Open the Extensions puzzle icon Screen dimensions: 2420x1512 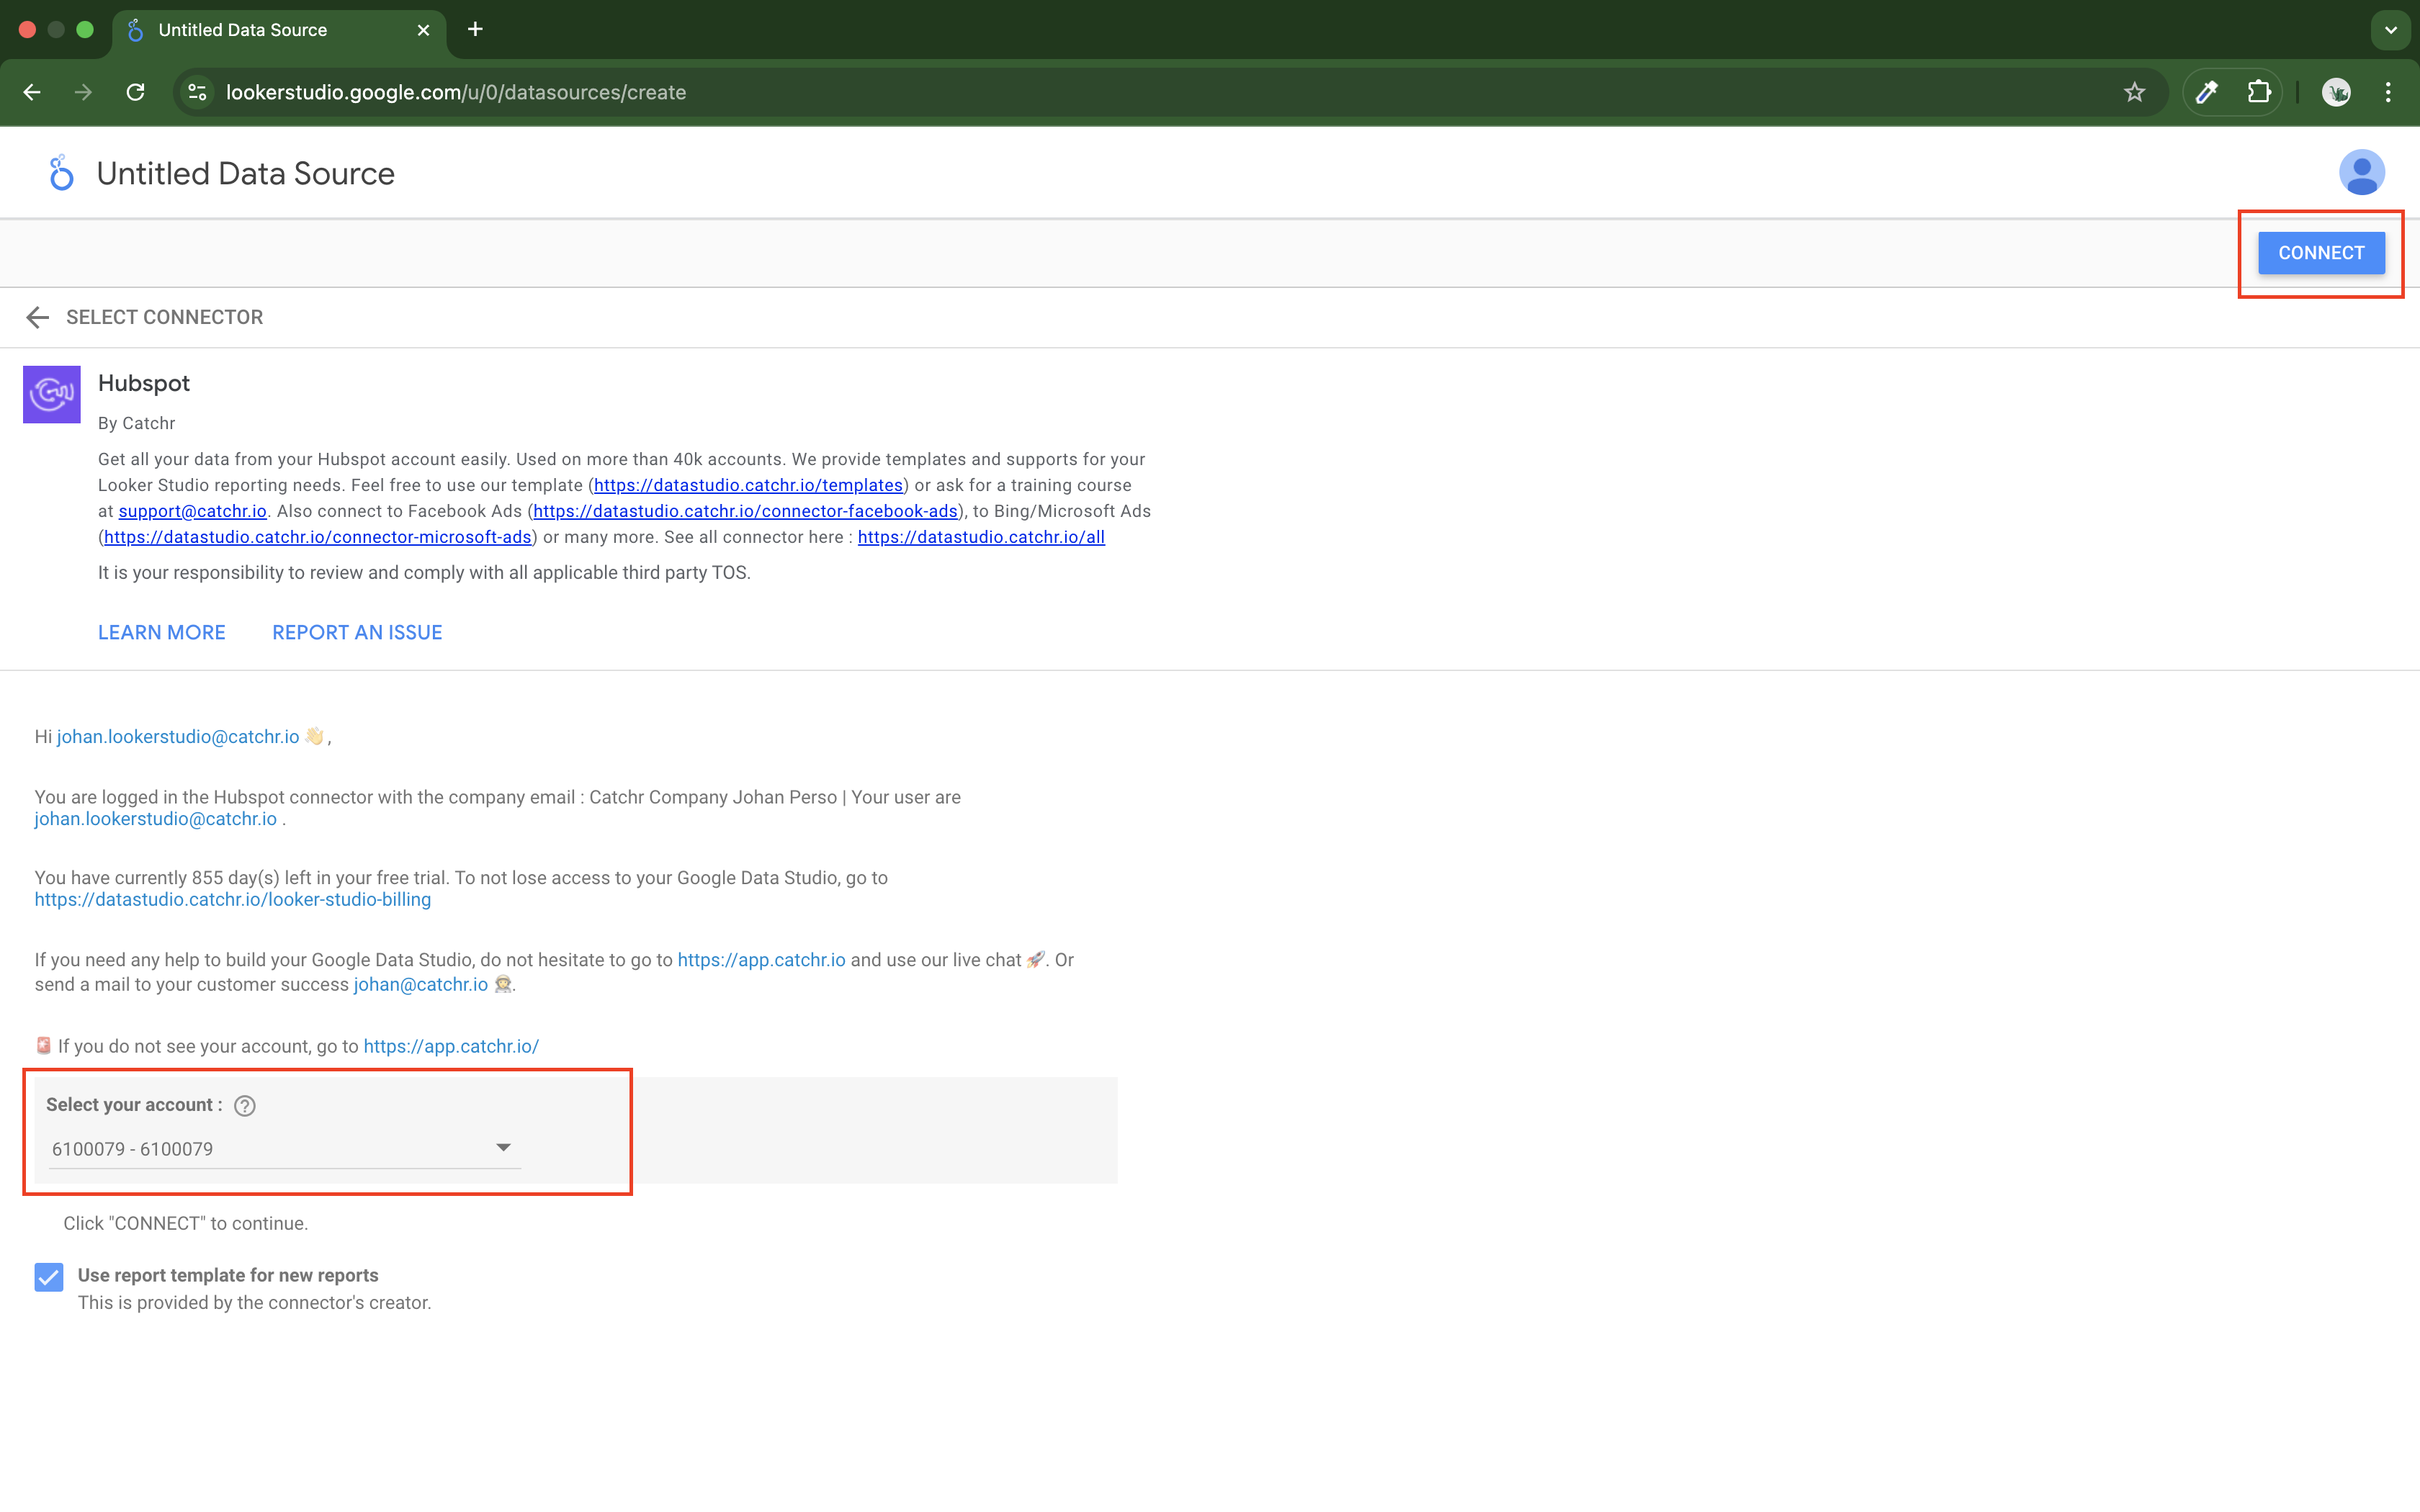coord(2259,92)
